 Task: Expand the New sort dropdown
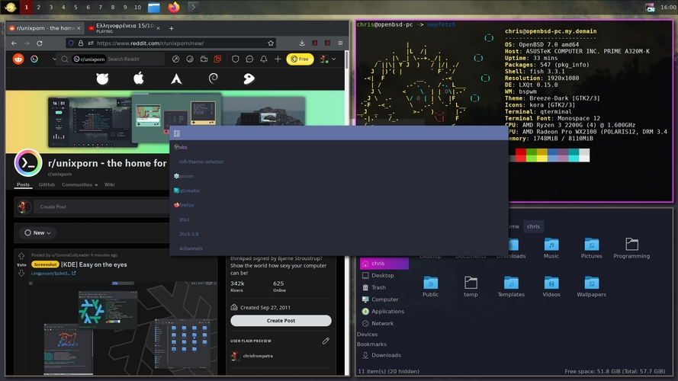[37, 233]
